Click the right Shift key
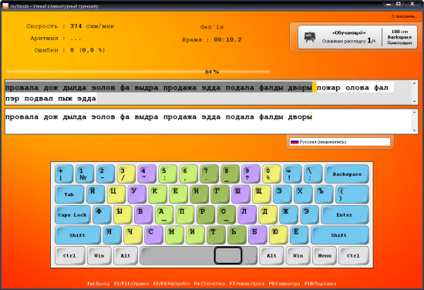424x290 pixels. [x=340, y=235]
